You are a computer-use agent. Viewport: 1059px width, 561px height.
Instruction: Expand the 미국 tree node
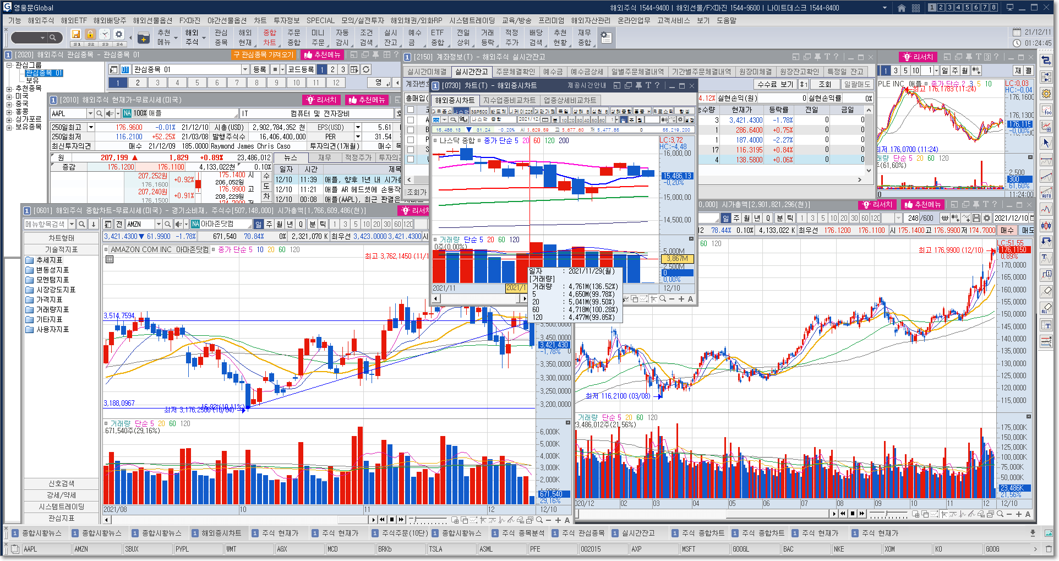tap(9, 96)
